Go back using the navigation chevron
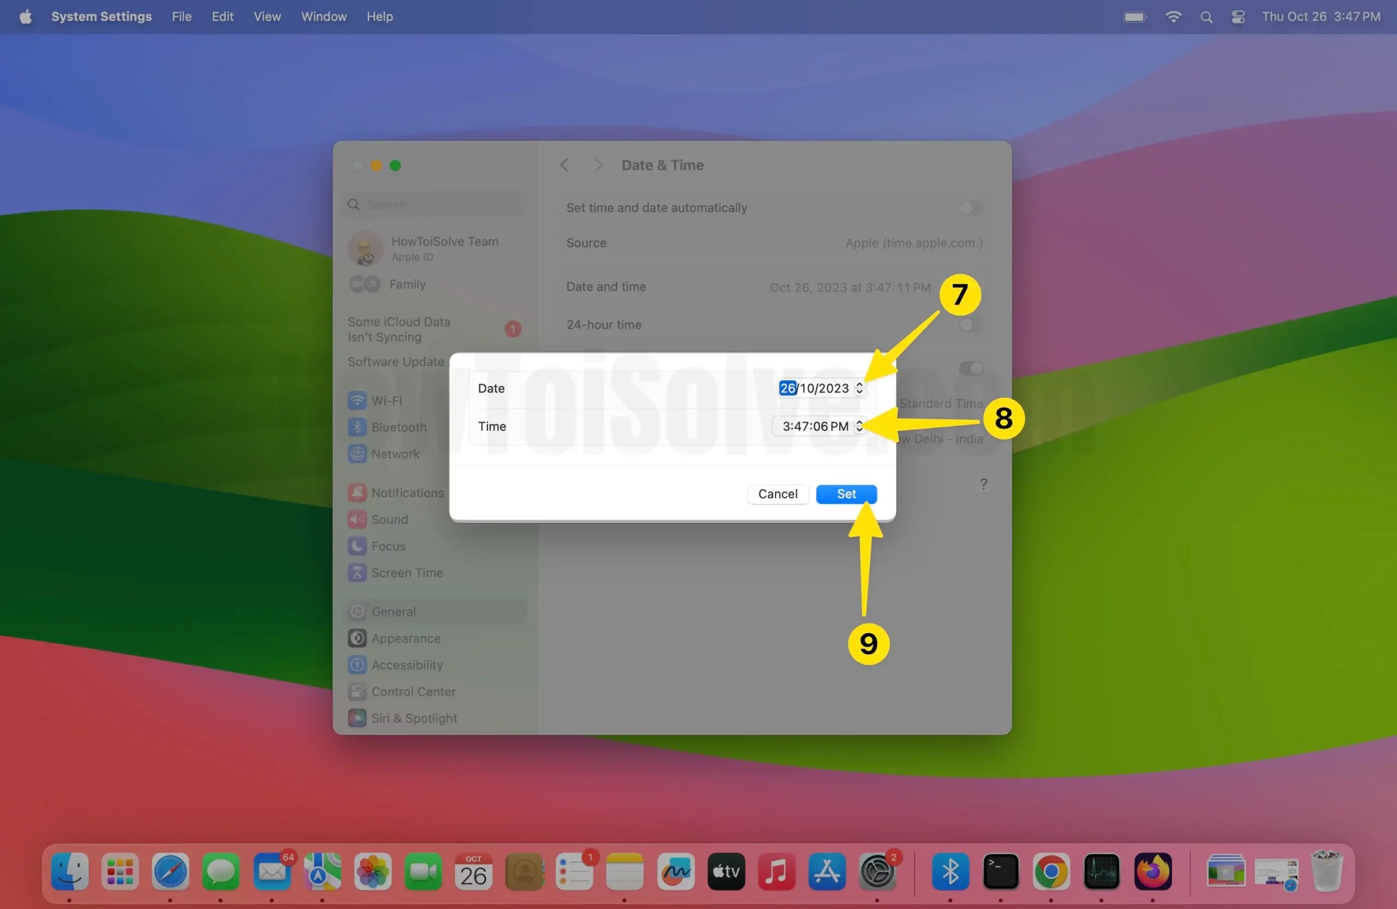Viewport: 1397px width, 909px height. pyautogui.click(x=564, y=165)
